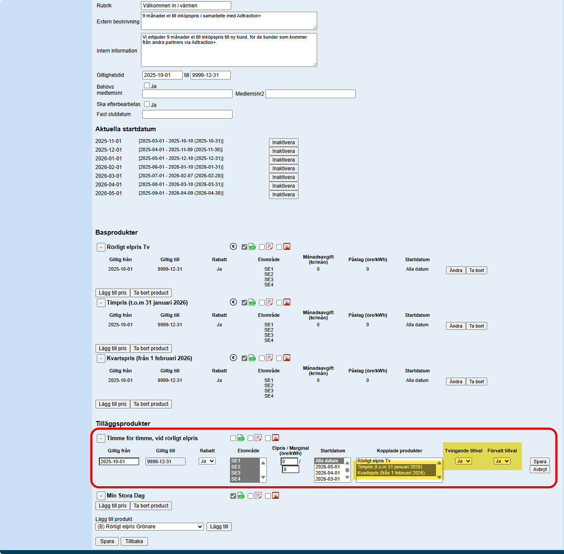This screenshot has width=564, height=554.
Task: Click green API file icon for Rörligt elpris Tv
Action: tap(252, 247)
